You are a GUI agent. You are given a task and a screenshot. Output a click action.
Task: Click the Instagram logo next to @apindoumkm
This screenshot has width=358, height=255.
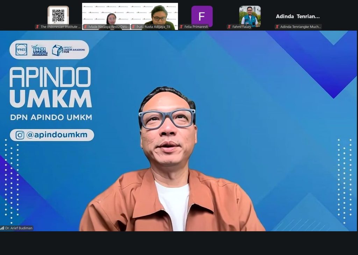(x=20, y=135)
